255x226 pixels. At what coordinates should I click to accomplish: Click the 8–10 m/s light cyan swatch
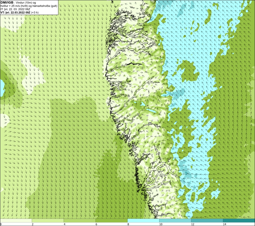[143, 220]
